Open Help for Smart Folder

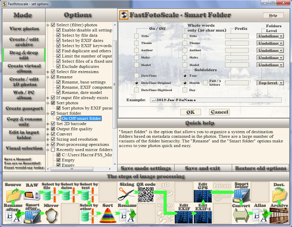[x=273, y=15]
